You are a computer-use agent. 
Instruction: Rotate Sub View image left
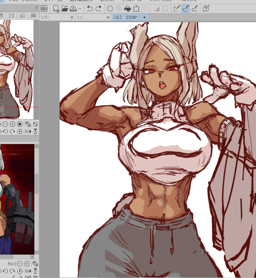(x=5, y=271)
